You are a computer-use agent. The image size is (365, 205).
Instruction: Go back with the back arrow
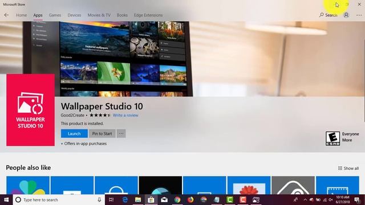tap(6, 15)
